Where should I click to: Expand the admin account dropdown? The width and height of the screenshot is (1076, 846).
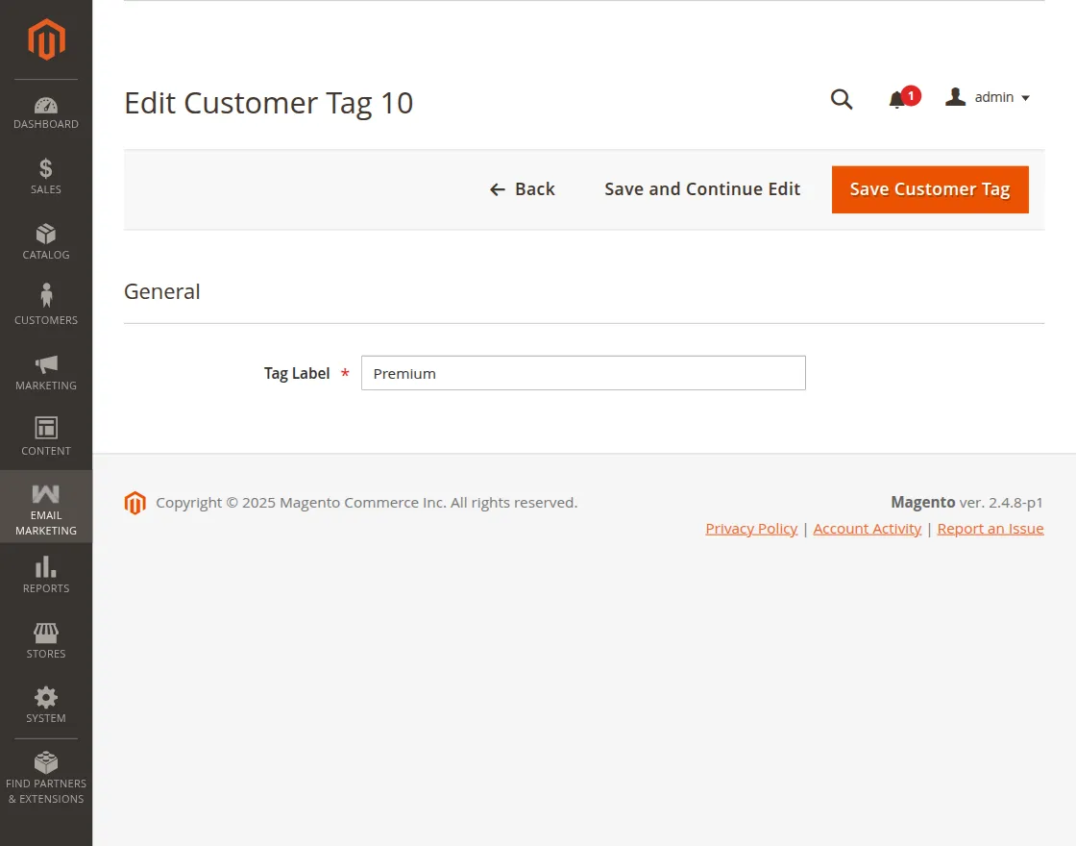click(x=988, y=97)
